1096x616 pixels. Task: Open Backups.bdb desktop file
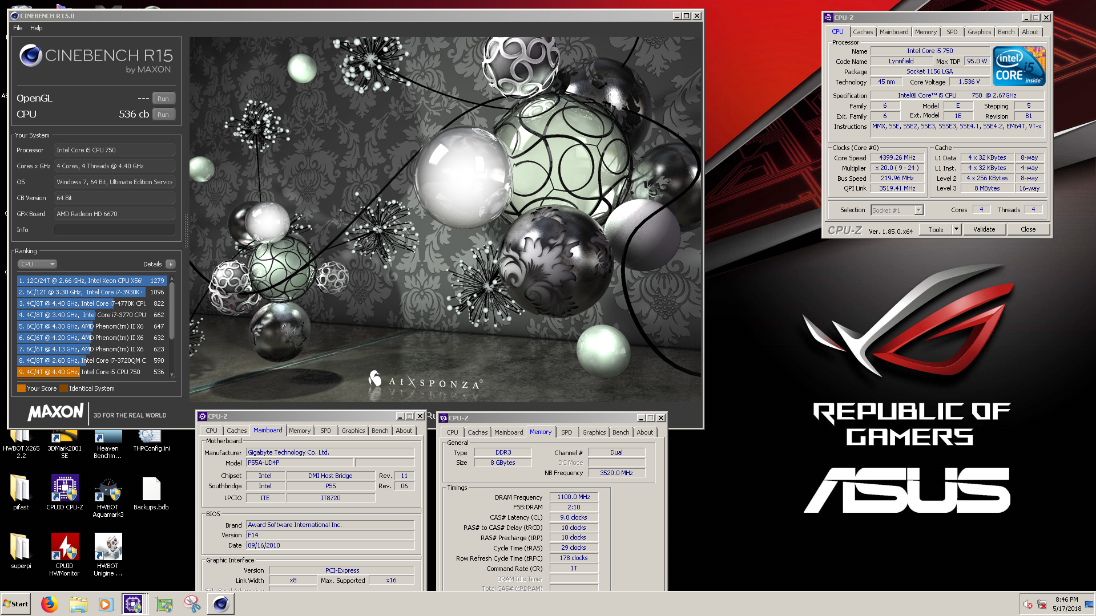click(151, 492)
